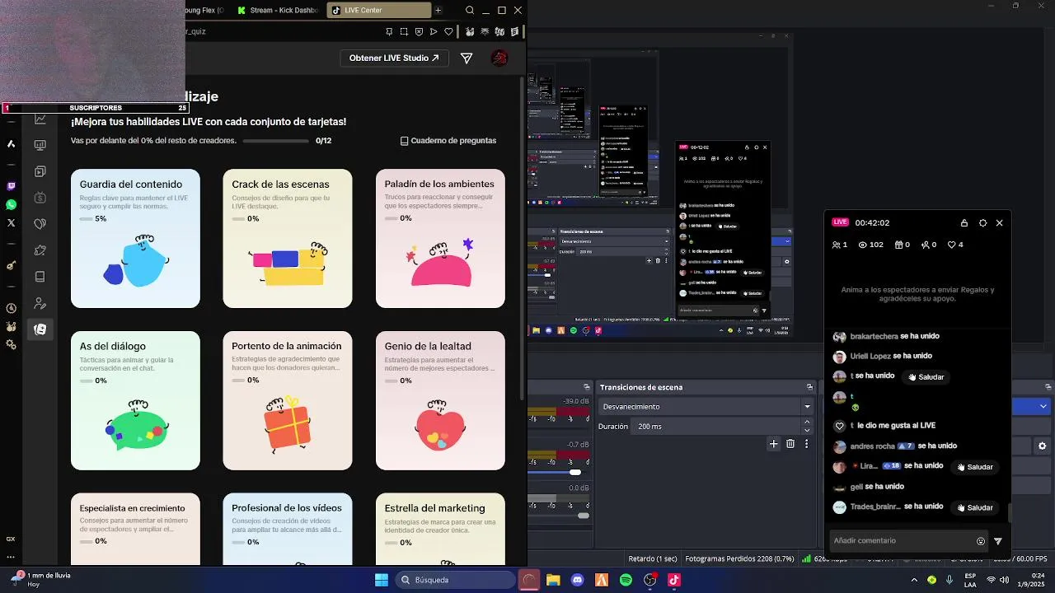
Task: Show hidden icons in the system tray
Action: (914, 580)
